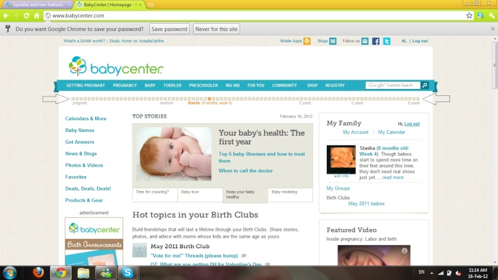The width and height of the screenshot is (498, 280).
Task: Click the volume tray icon
Action: click(x=458, y=273)
